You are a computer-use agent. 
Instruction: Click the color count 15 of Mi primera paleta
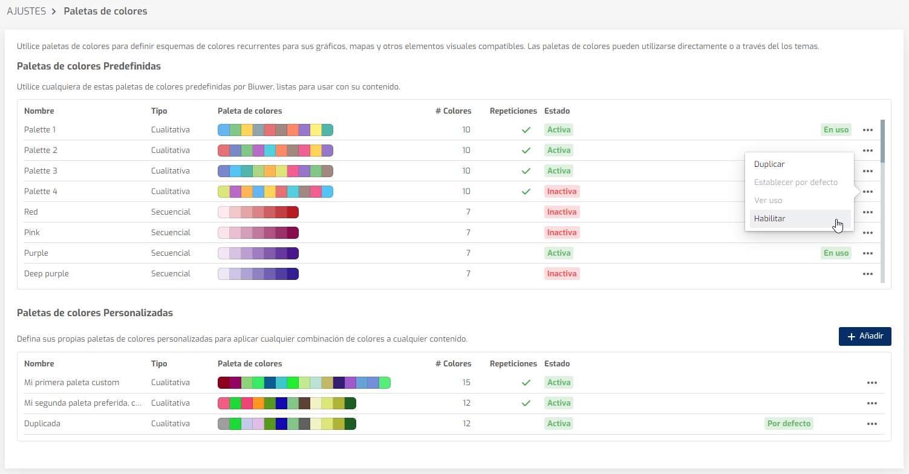click(466, 383)
